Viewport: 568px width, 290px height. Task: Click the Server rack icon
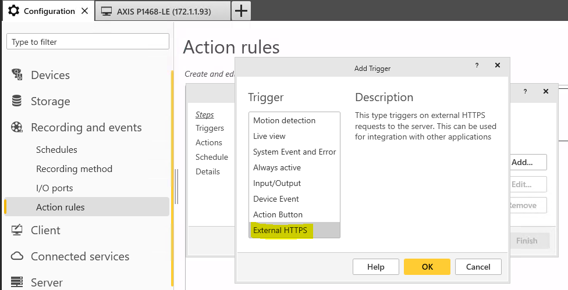tap(17, 282)
